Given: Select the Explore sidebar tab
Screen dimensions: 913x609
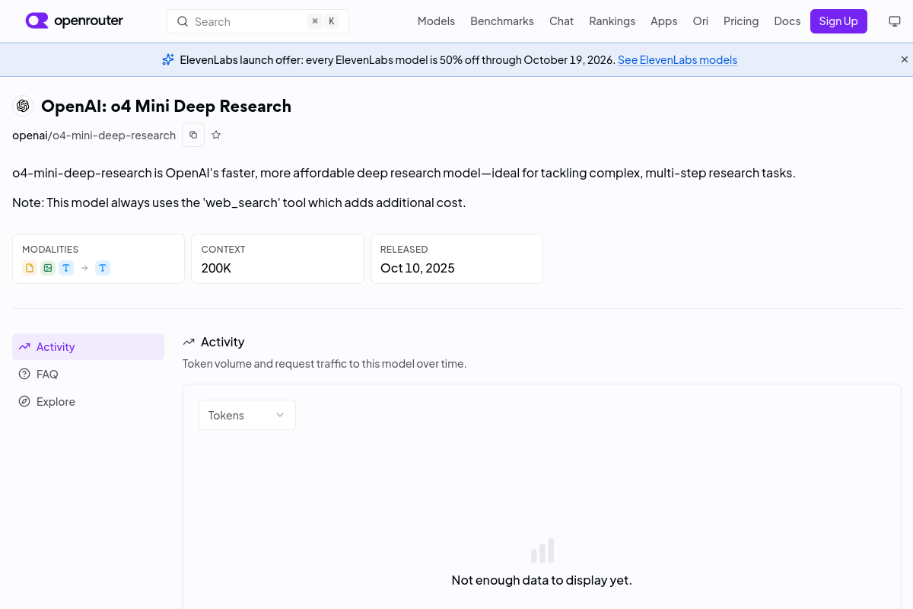Looking at the screenshot, I should point(88,401).
